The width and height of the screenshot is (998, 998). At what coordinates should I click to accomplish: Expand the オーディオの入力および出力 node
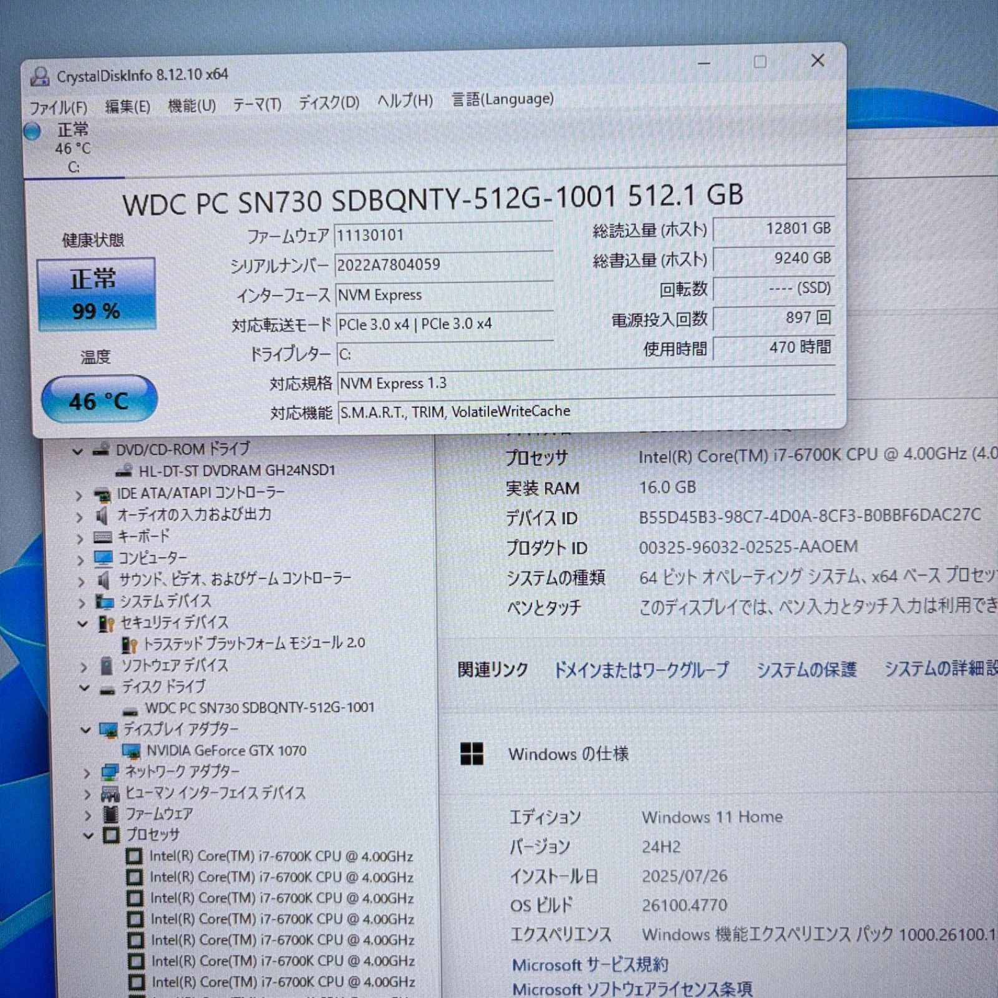pos(79,517)
